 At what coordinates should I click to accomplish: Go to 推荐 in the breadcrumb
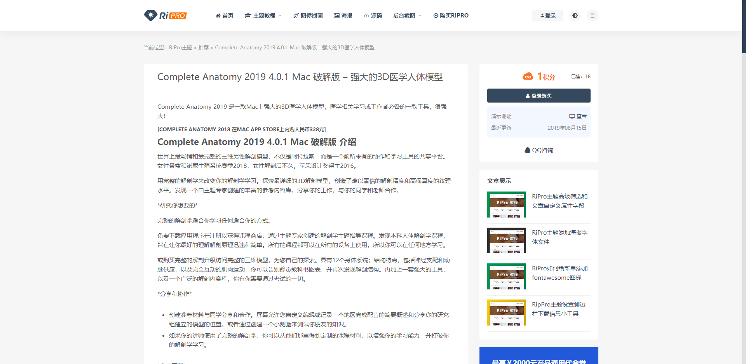click(203, 47)
